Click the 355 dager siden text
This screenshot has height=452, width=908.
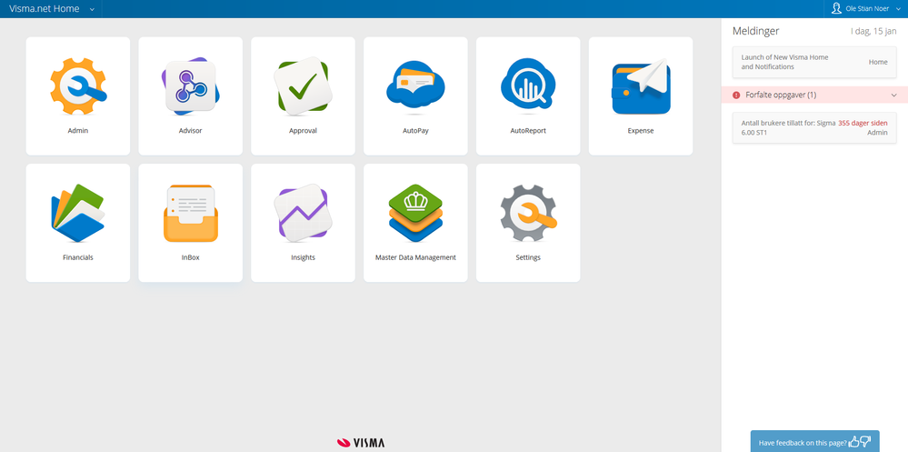[x=863, y=123]
